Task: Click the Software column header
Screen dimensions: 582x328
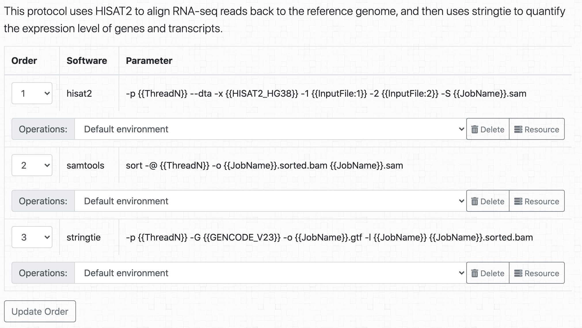Action: (x=87, y=61)
